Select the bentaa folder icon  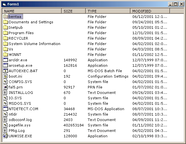tap(5, 17)
